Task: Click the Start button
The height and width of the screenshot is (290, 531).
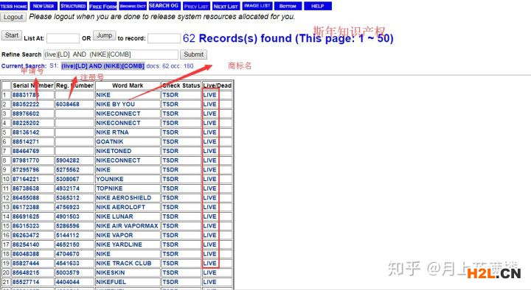Action: click(12, 35)
